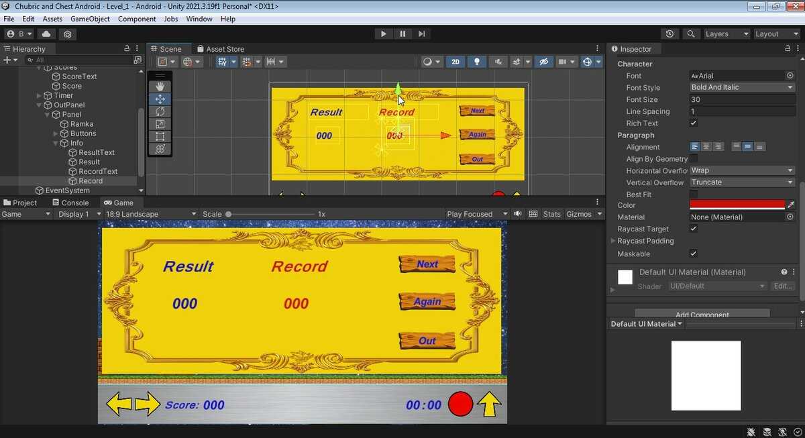Switch to the Console tab
805x438 pixels.
coord(70,203)
